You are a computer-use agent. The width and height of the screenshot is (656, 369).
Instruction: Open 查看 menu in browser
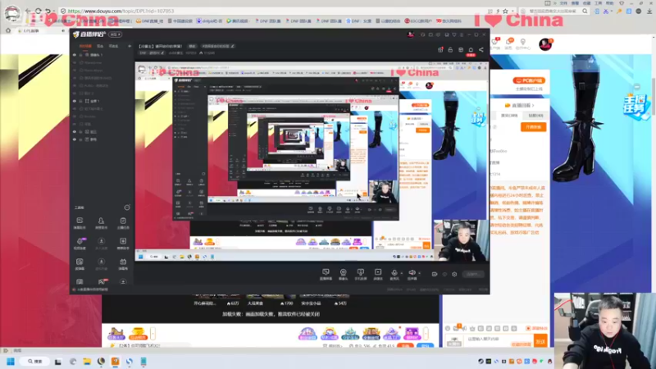tap(575, 3)
